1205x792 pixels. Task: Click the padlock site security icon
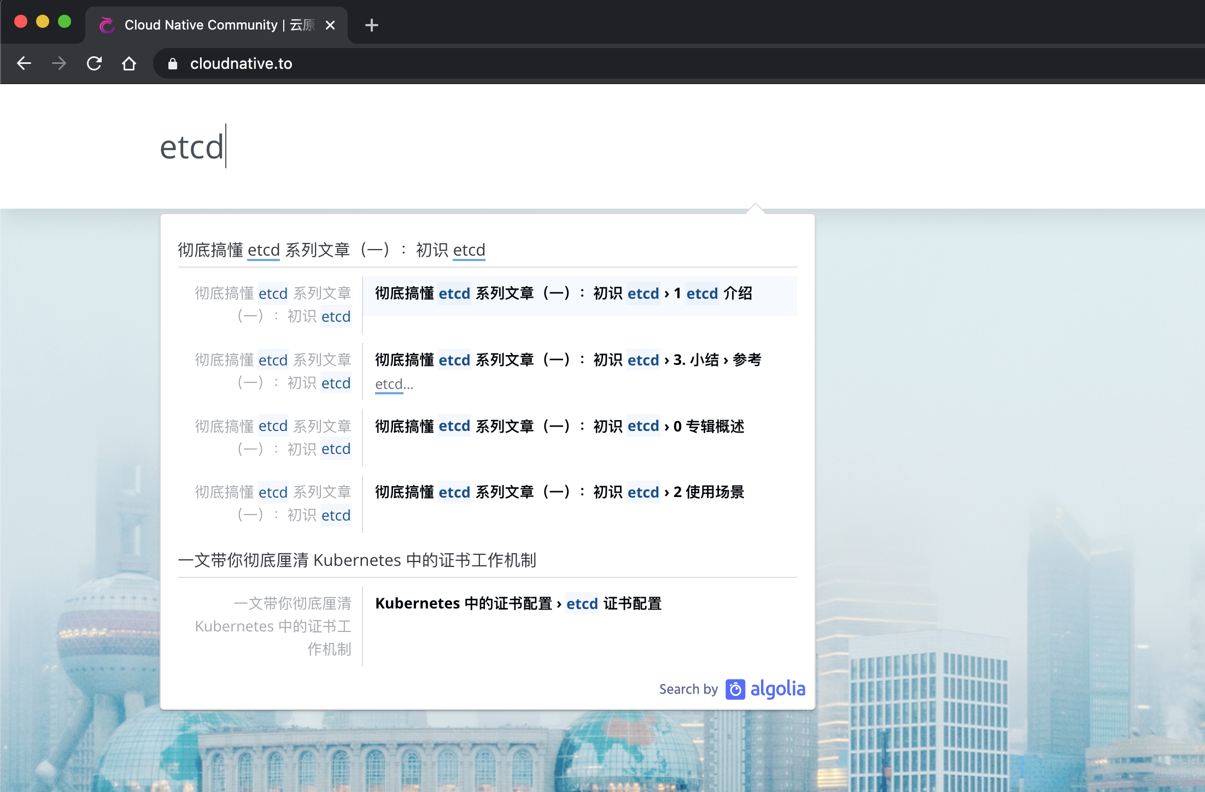[x=173, y=63]
